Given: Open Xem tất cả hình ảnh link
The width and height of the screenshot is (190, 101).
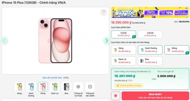Looking at the screenshot, I should click(52, 78).
